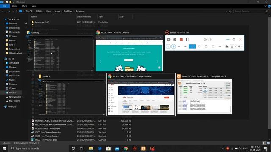Image resolution: width=271 pixels, height=152 pixels.
Task: Pick the Techno Geek YouTube Chrome thumbnail
Action: click(x=141, y=97)
